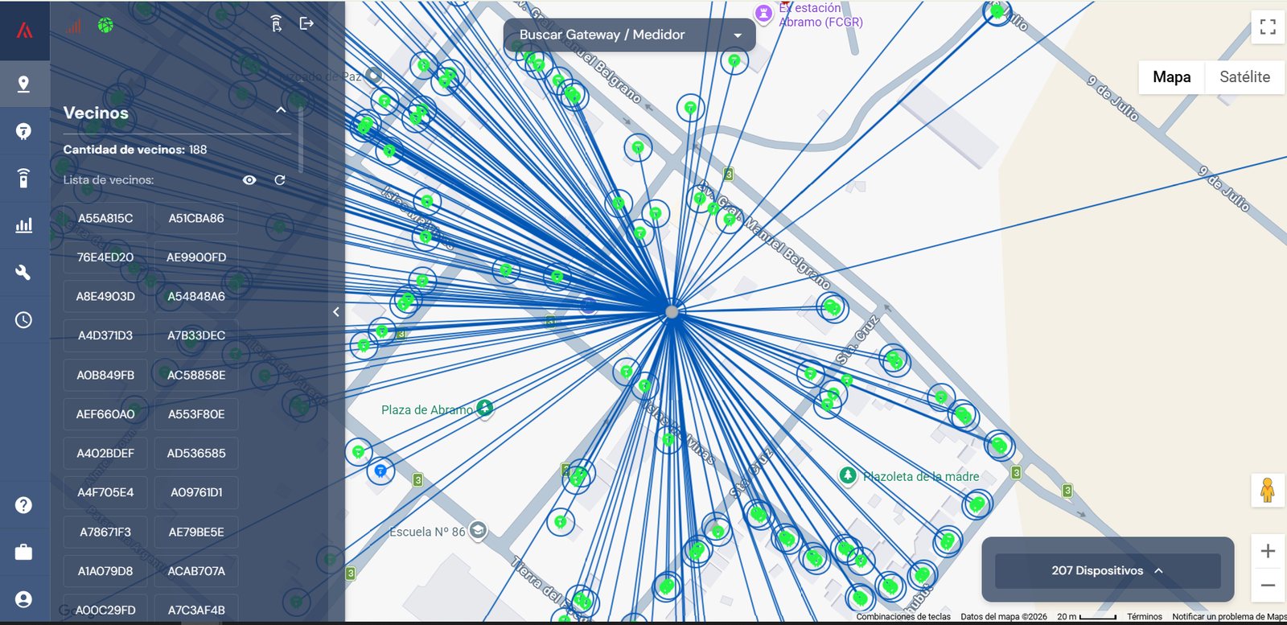Zoom in on the map

pos(1268,551)
